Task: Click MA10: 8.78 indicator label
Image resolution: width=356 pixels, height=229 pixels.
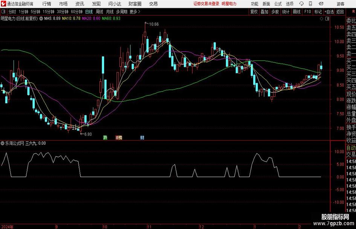Action: point(71,18)
